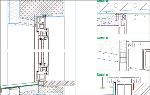Click the round gridded backer rod in Detail a
This screenshot has height=95, width=150.
pyautogui.click(x=118, y=17)
